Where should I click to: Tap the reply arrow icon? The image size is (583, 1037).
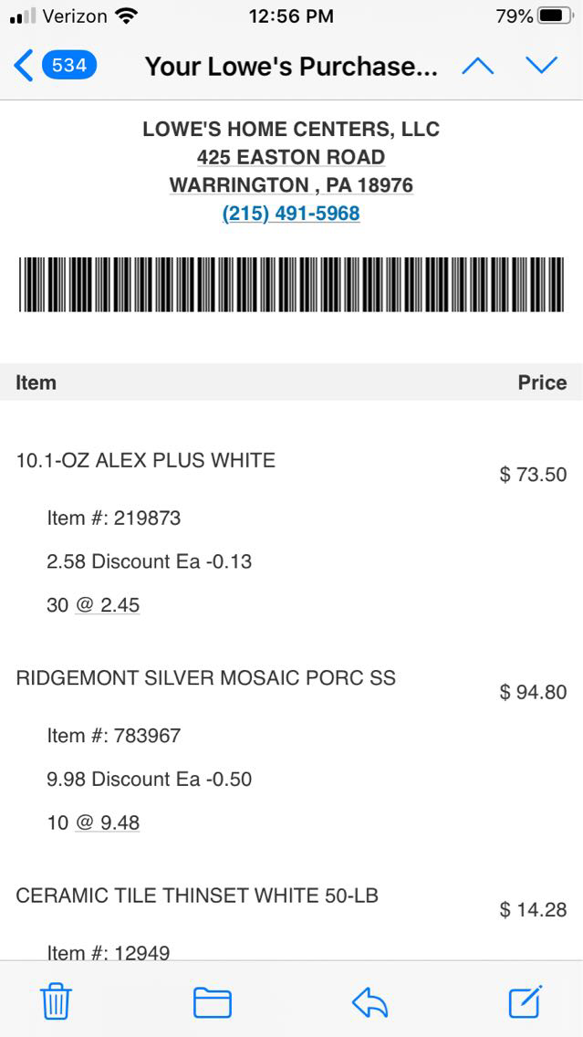click(x=370, y=1002)
